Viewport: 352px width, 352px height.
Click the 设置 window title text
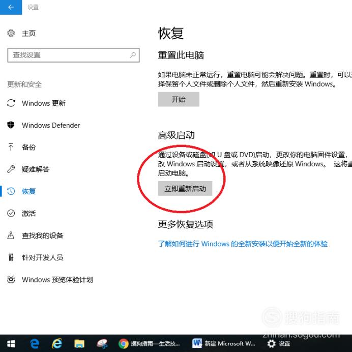33,7
